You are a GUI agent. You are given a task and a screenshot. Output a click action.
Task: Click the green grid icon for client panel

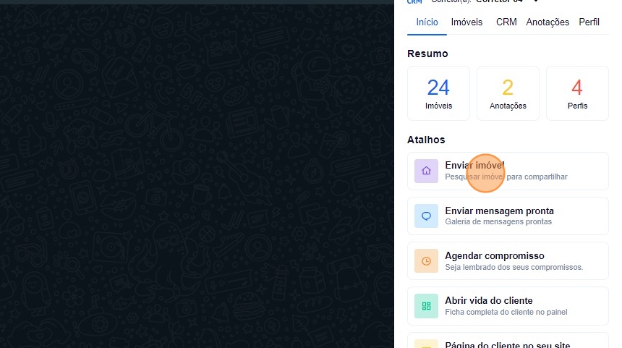(x=426, y=306)
